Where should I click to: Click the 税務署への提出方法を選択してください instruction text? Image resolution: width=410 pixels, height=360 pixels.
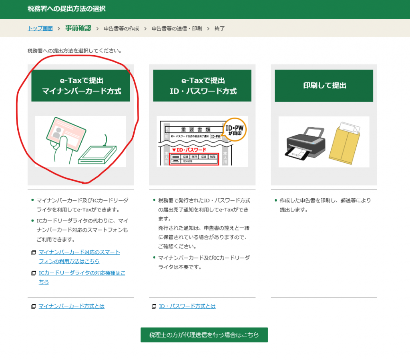[74, 51]
